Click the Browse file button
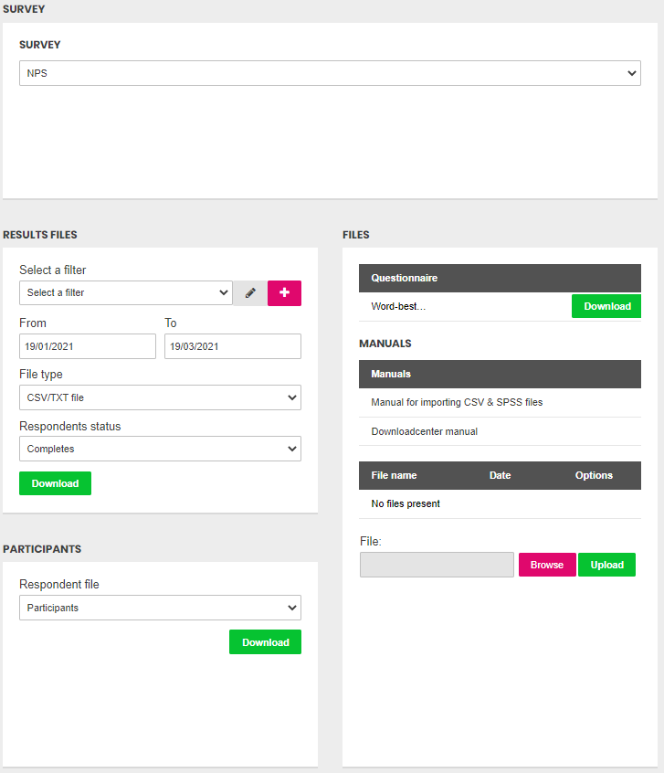Screen dimensions: 664x773 (x=547, y=565)
